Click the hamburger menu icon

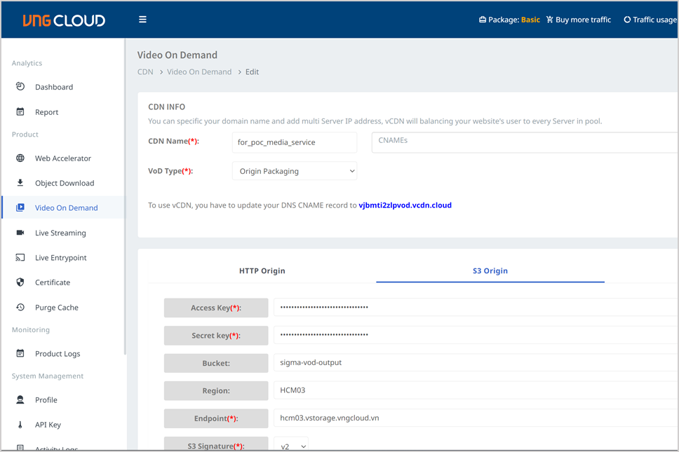pos(142,20)
